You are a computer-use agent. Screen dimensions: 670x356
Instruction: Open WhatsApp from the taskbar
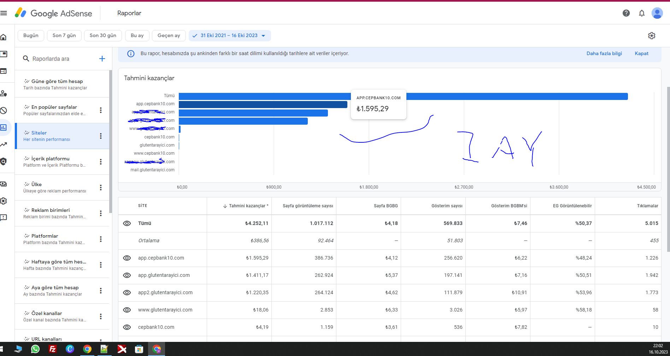[x=35, y=349]
